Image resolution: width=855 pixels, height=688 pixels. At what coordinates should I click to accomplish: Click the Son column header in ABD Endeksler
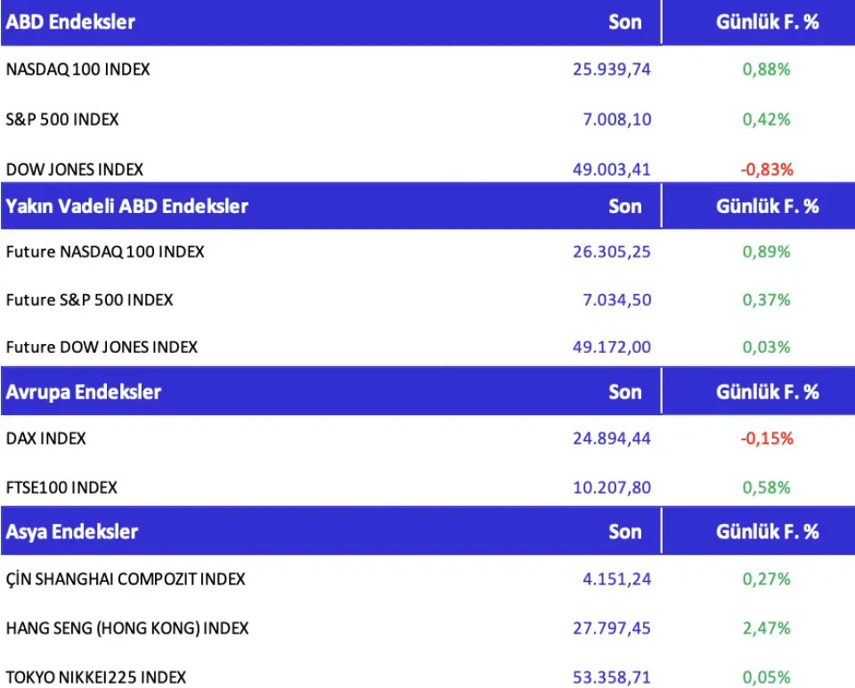coord(624,22)
